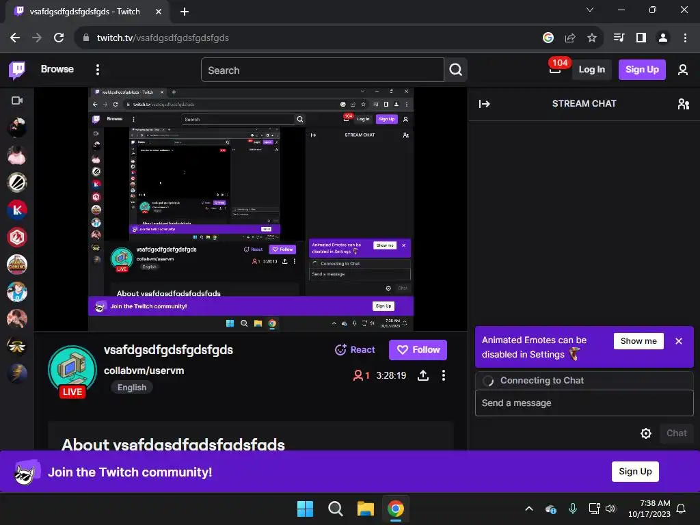Screen dimensions: 700x525
Task: Click the share upload icon under the stream
Action: (423, 375)
